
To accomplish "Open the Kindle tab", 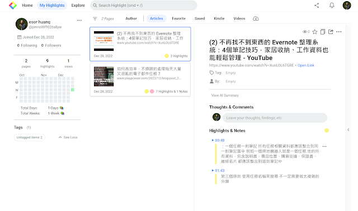I will (x=219, y=18).
